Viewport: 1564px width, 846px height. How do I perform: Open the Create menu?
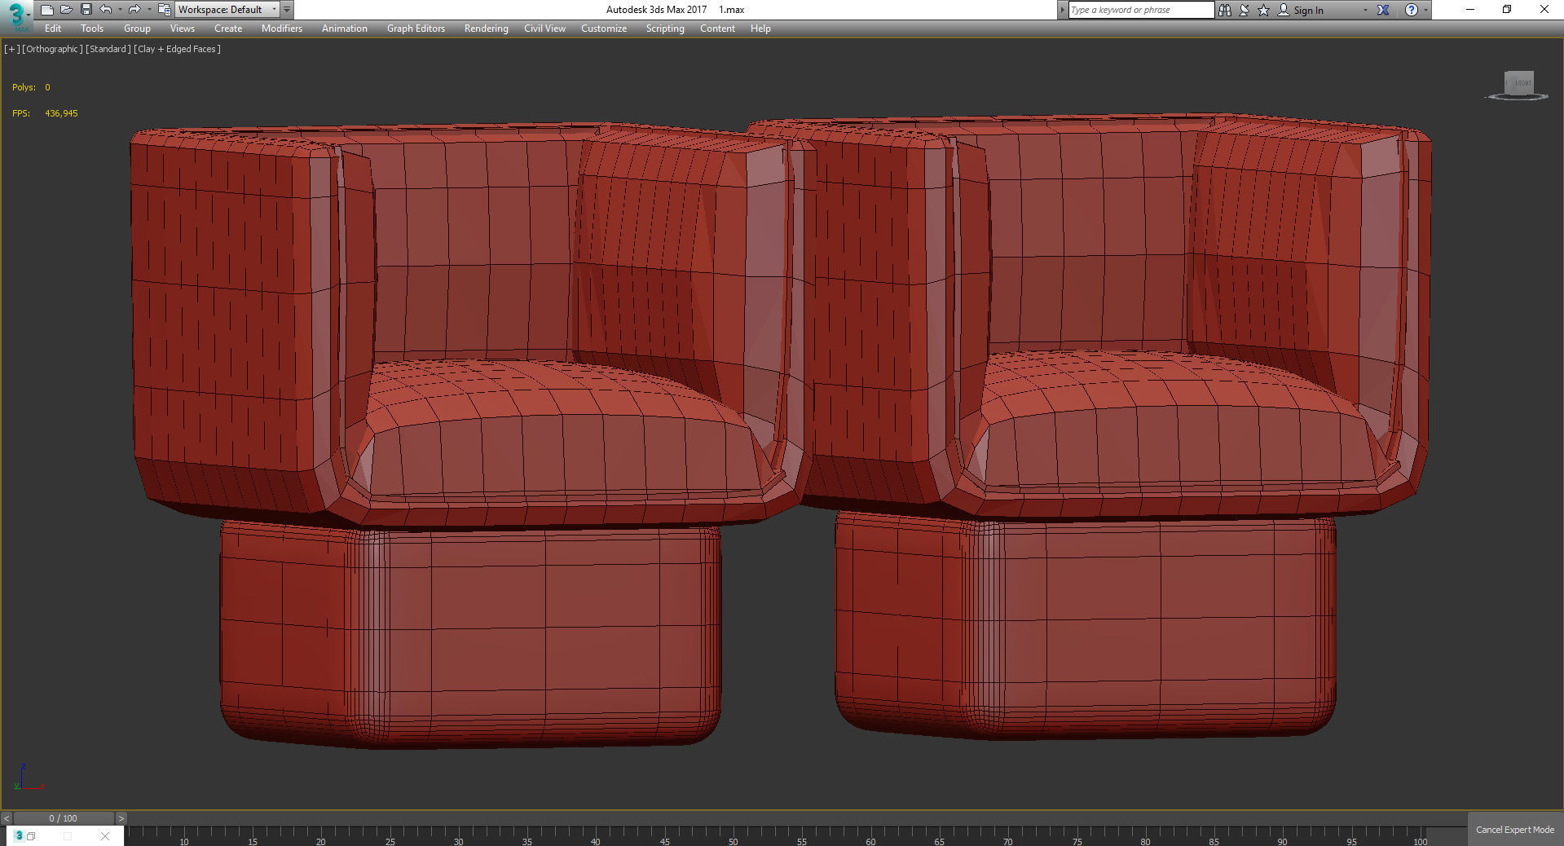(228, 29)
